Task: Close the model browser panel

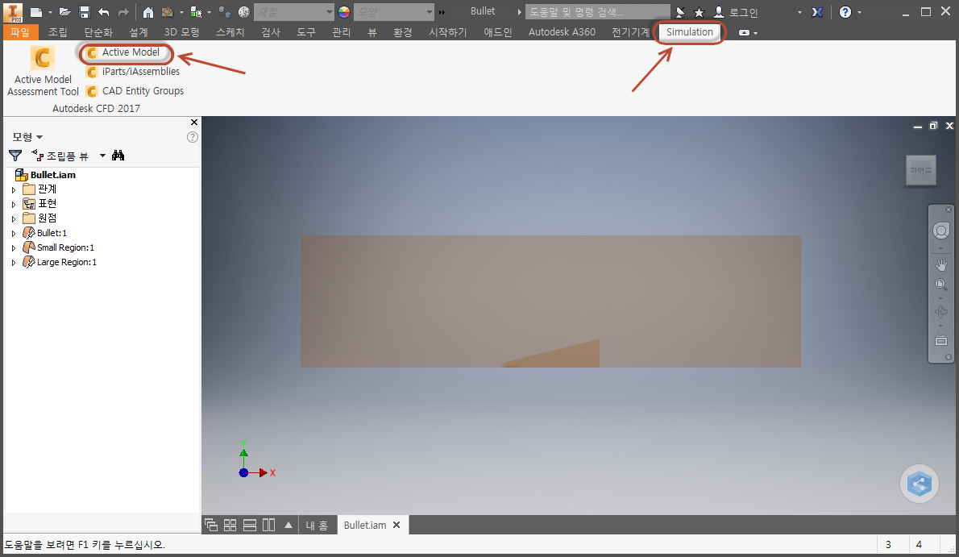Action: 194,123
